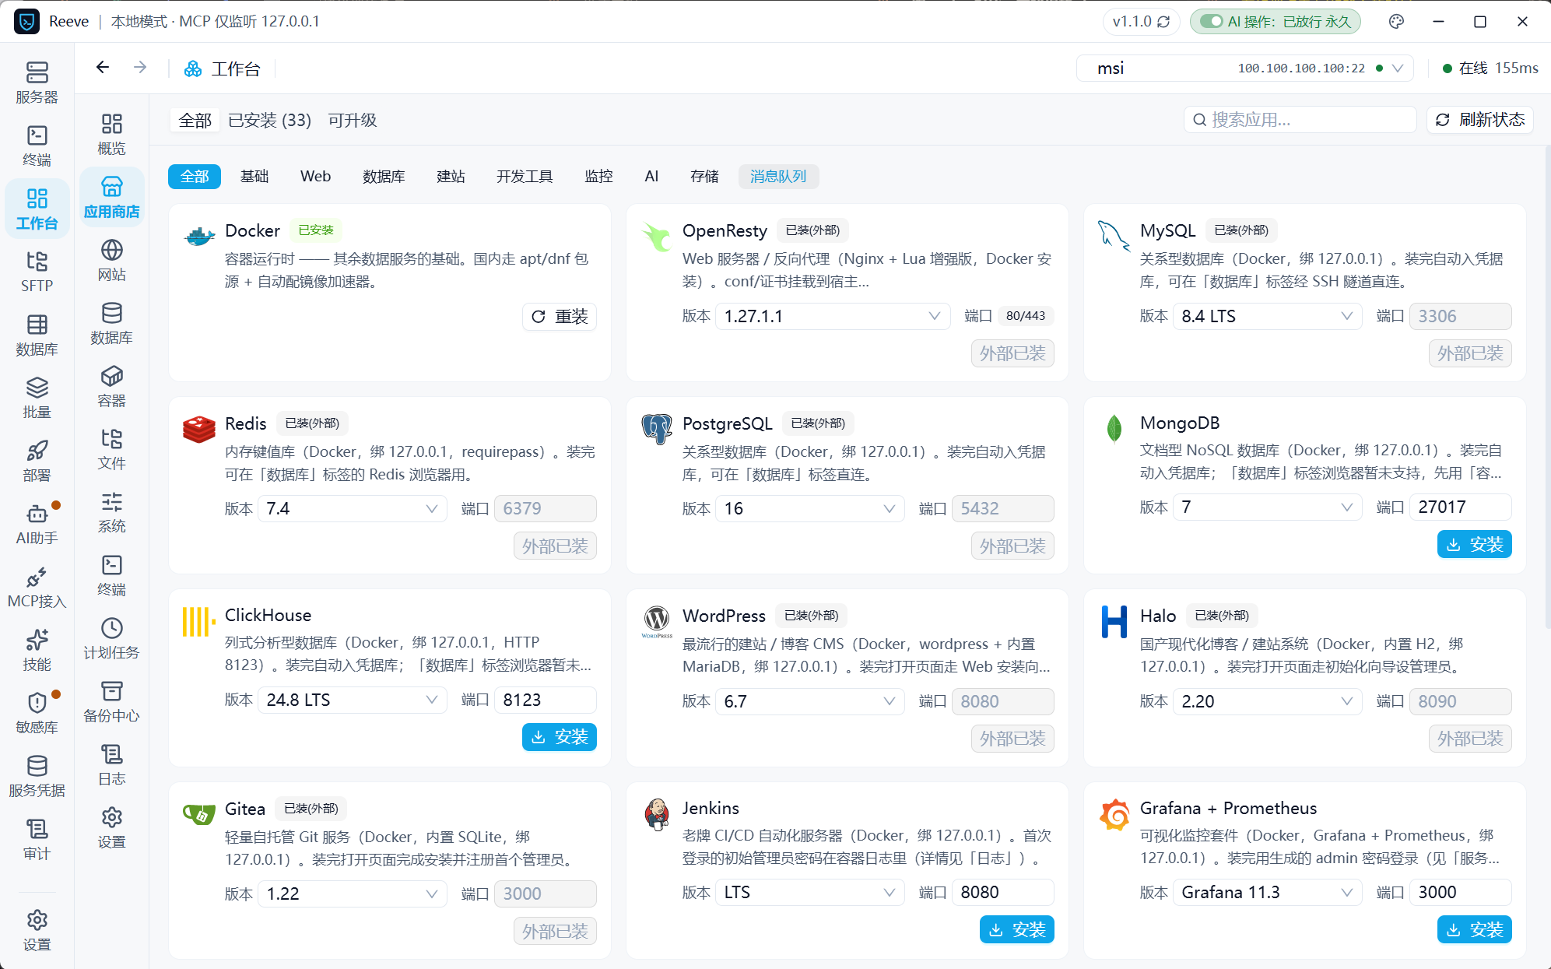Open the 系统 sliders icon
The image size is (1551, 969).
[111, 512]
